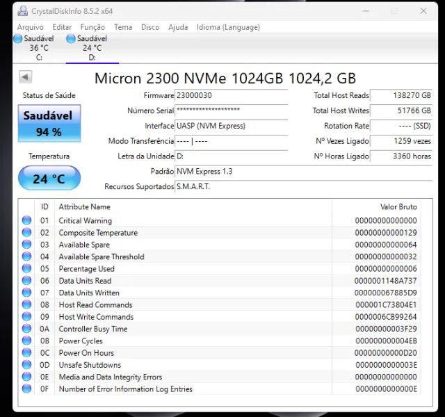Click the status orb for Host Write Commands
This screenshot has width=445, height=417.
pos(26,317)
